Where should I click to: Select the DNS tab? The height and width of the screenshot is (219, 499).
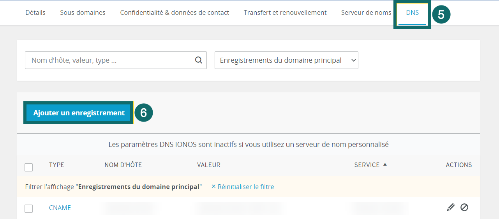coord(412,12)
